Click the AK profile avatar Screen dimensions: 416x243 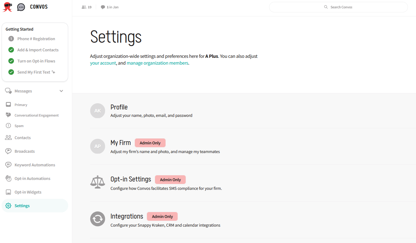tap(98, 111)
